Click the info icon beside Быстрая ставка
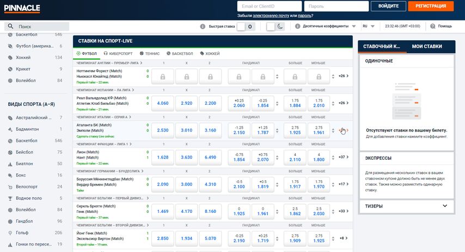This screenshot has height=252, width=465. tap(203, 26)
